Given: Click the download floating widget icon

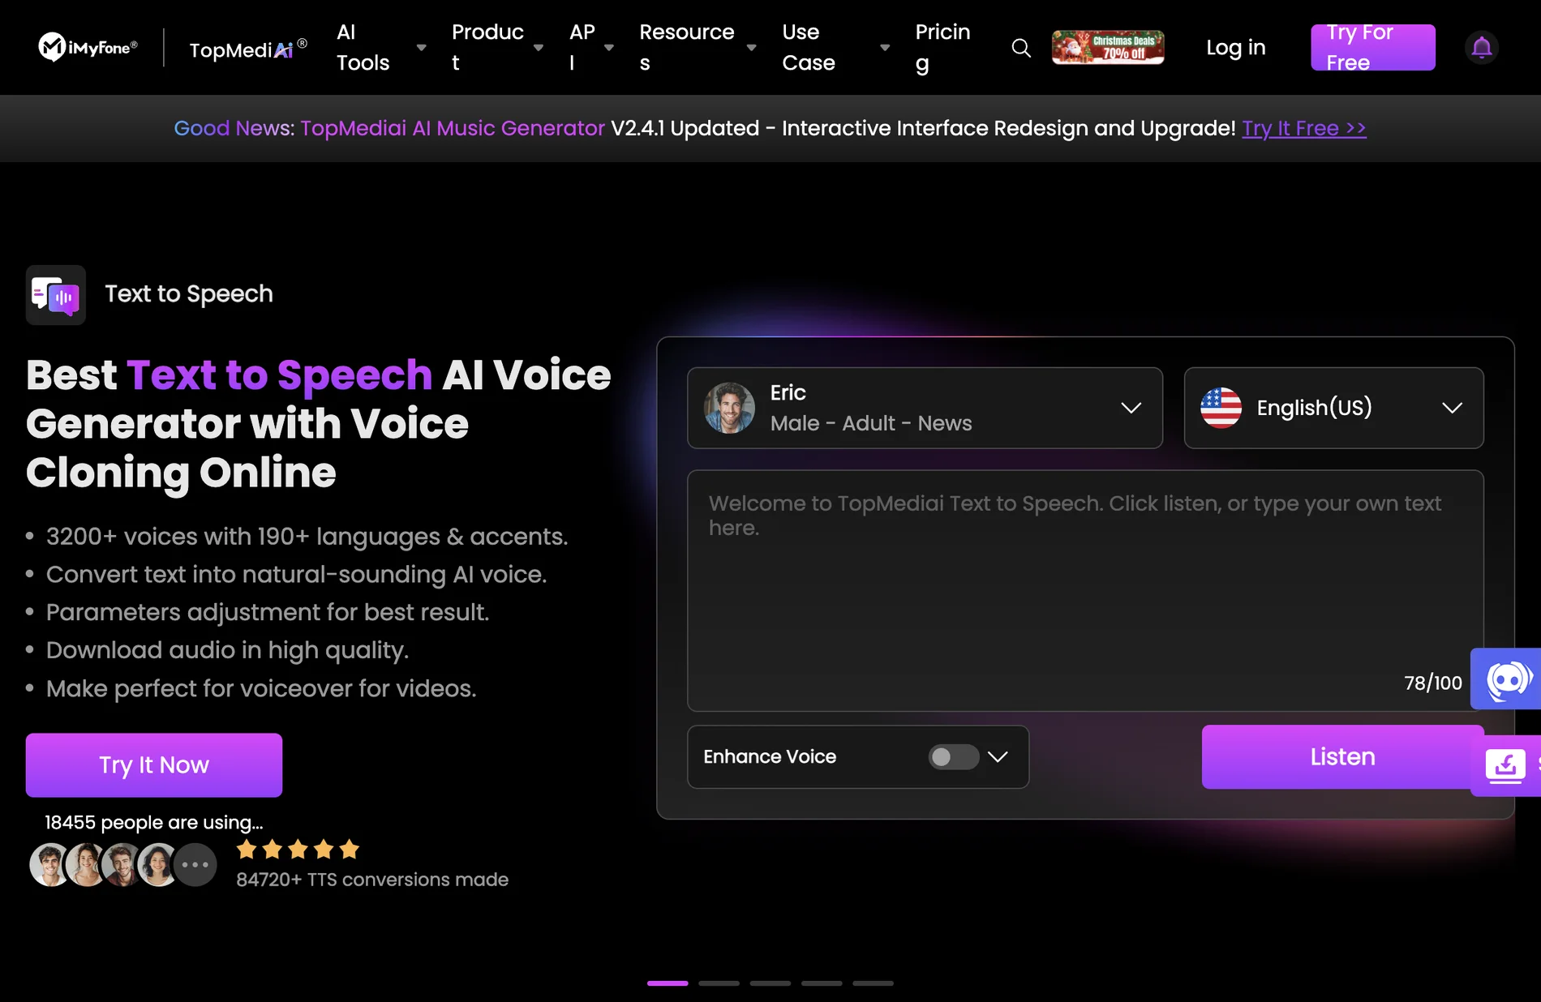Looking at the screenshot, I should pyautogui.click(x=1505, y=765).
